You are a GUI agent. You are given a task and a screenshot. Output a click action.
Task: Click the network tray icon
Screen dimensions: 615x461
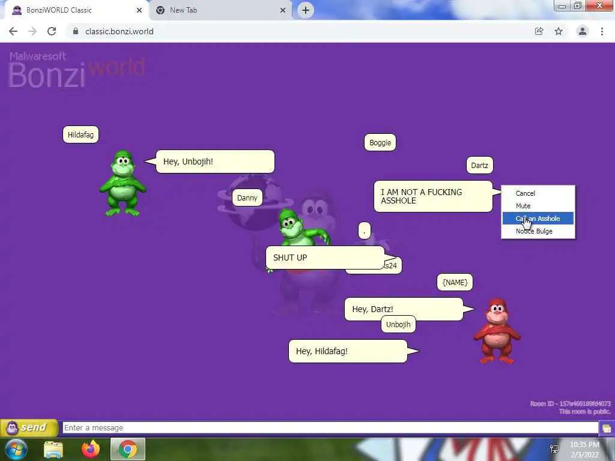click(x=554, y=449)
